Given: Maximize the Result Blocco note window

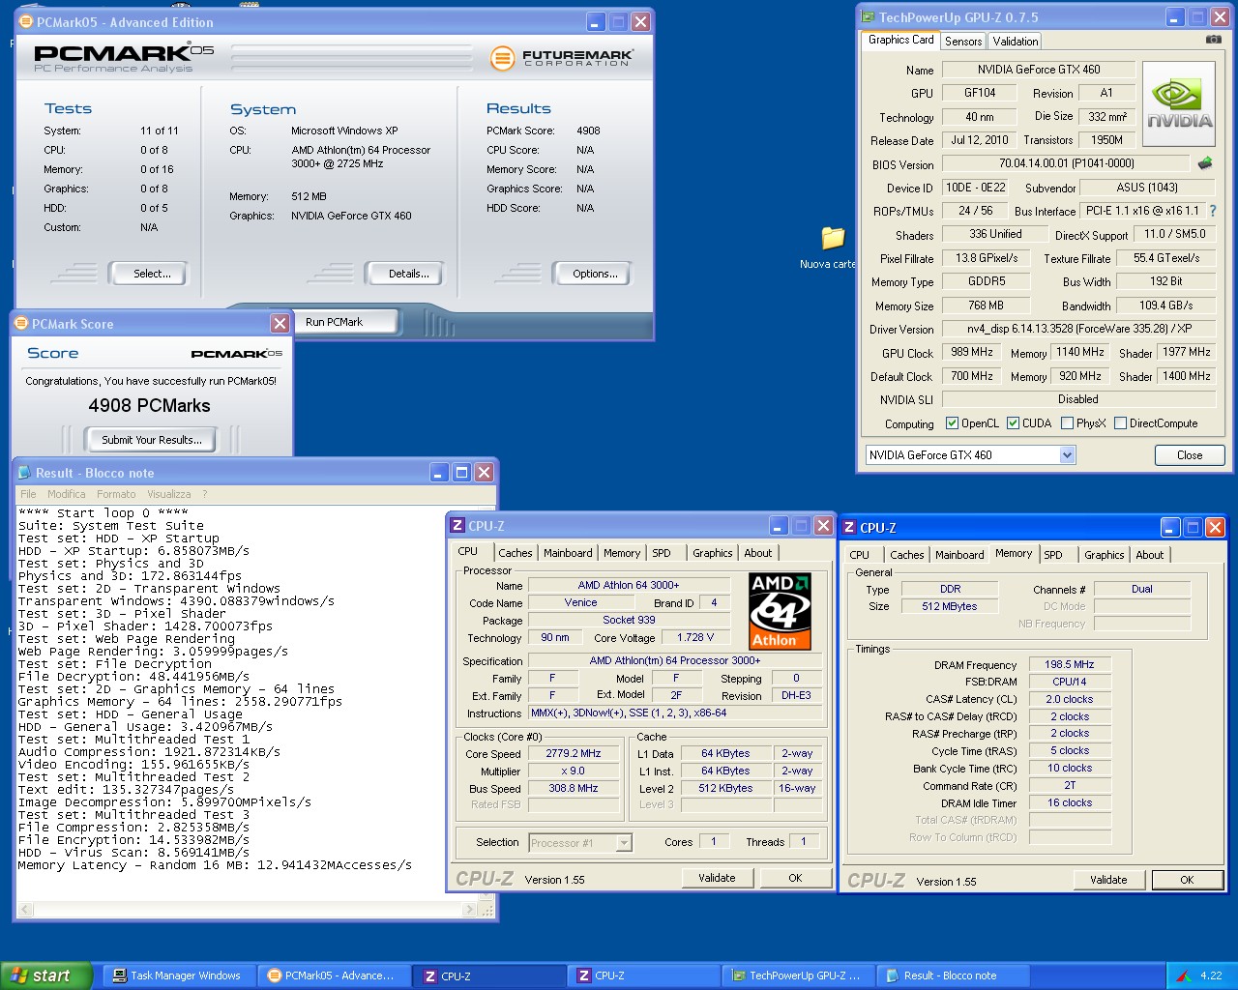Looking at the screenshot, I should [462, 473].
